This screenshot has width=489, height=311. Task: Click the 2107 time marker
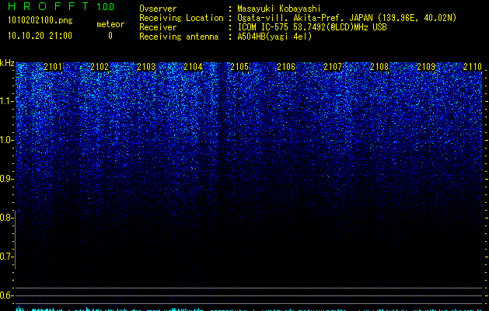[333, 67]
